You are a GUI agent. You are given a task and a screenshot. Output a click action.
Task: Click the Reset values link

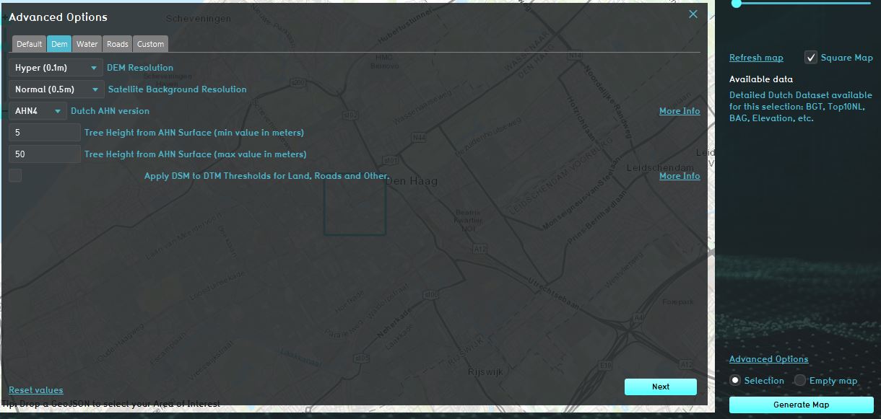click(x=36, y=390)
